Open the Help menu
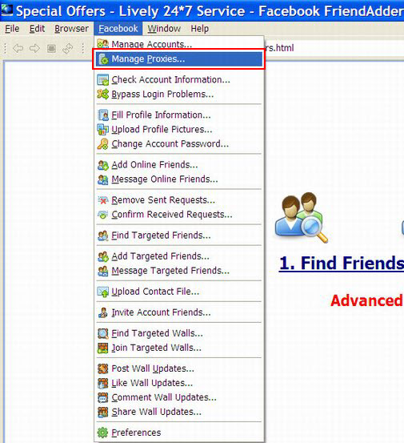The height and width of the screenshot is (443, 404). coord(200,29)
